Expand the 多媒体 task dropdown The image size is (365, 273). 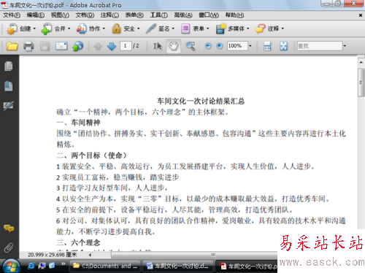coord(247,28)
